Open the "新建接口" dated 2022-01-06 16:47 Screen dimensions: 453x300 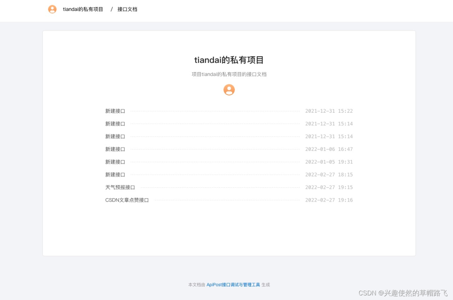click(x=114, y=149)
